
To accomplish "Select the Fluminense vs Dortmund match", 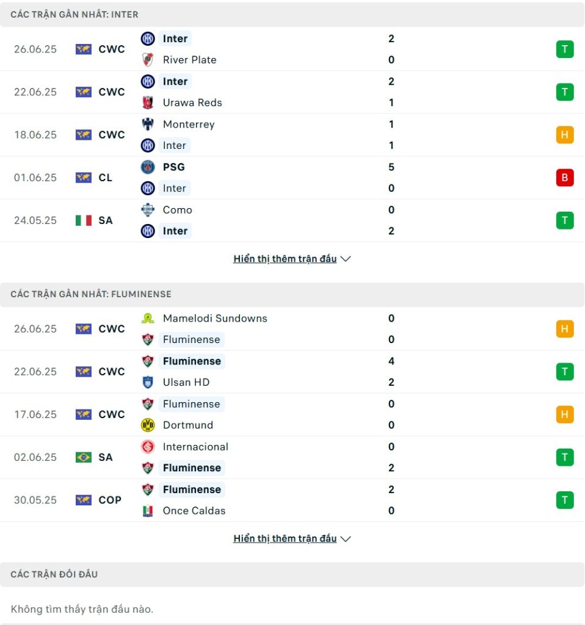I will pyautogui.click(x=292, y=414).
